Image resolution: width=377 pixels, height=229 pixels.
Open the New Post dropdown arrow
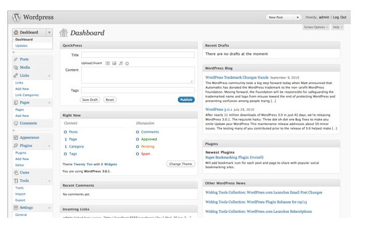point(297,17)
